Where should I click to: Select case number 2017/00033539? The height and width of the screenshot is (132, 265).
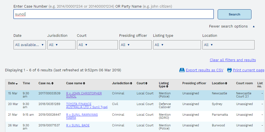[x=49, y=93]
